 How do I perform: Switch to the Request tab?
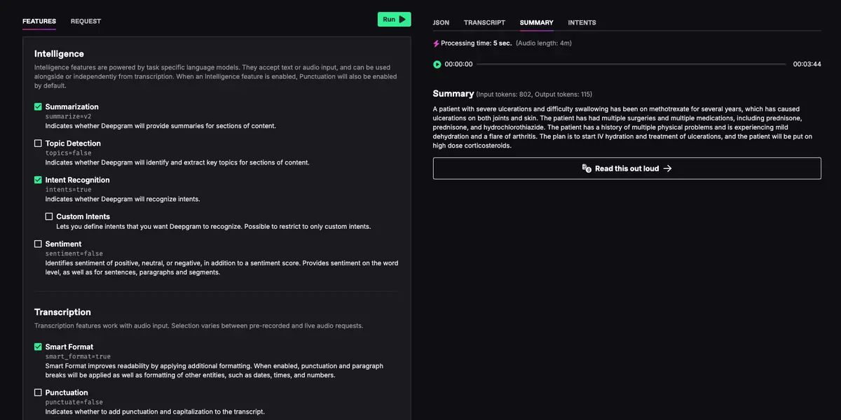click(x=86, y=22)
